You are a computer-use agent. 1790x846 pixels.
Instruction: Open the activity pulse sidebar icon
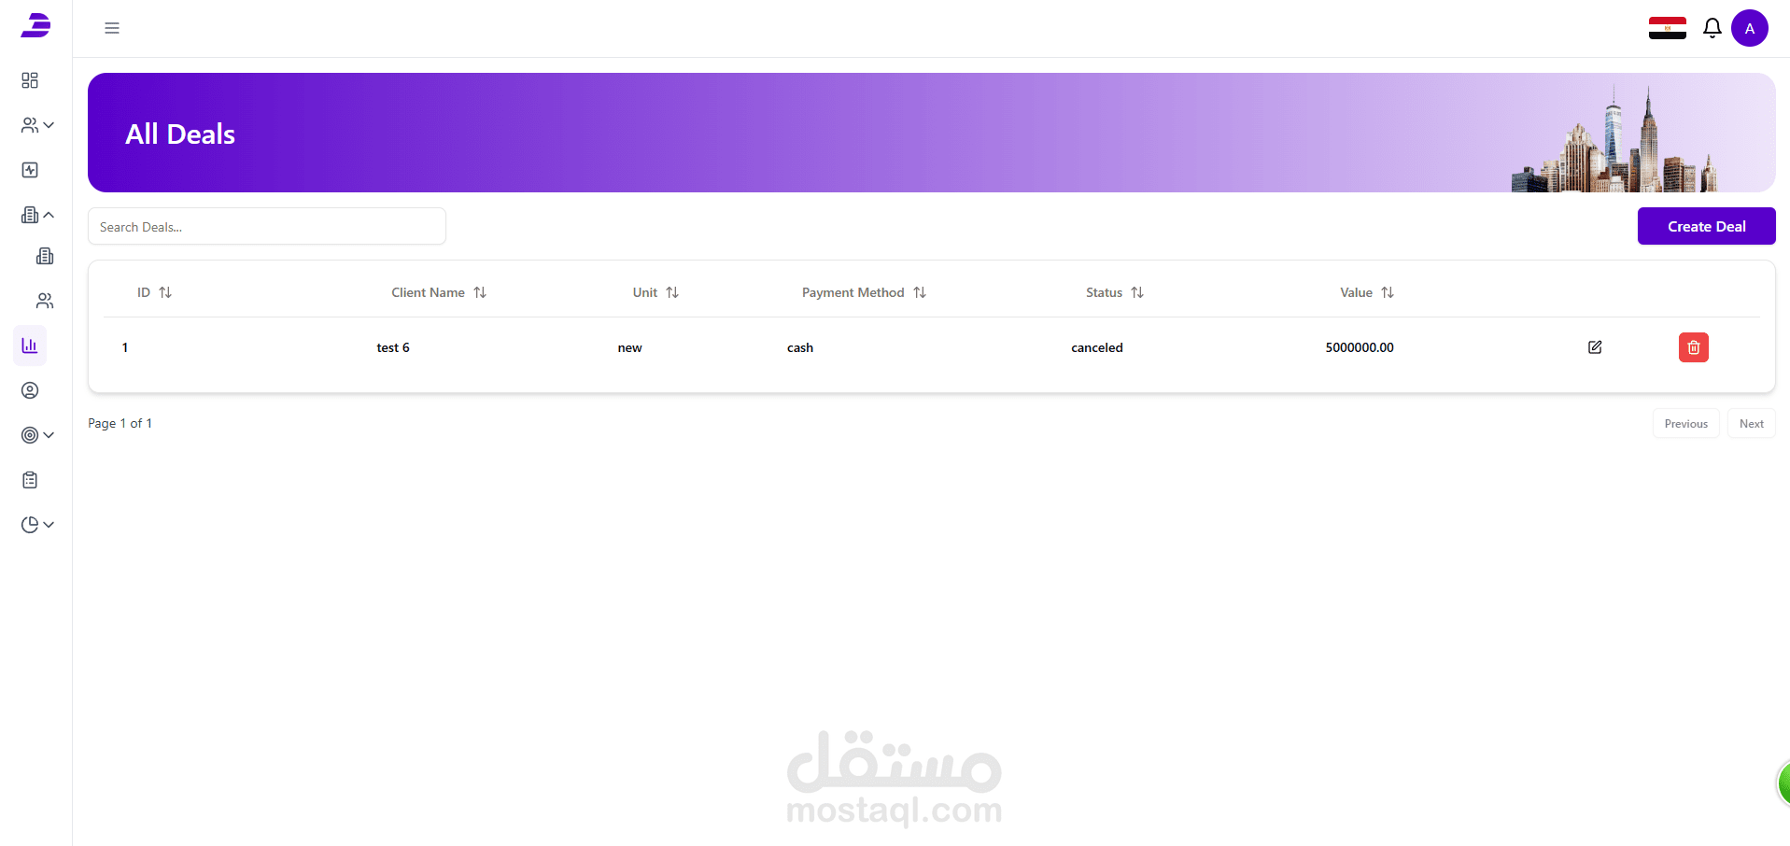click(x=30, y=170)
